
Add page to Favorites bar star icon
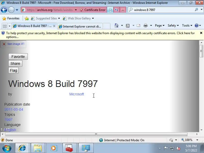(x=27, y=18)
